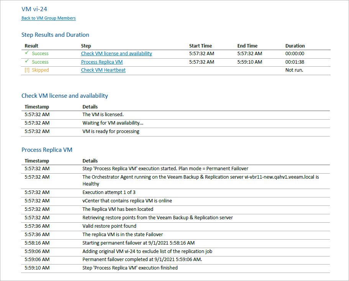Select duration value 00:01:38
The width and height of the screenshot is (349, 281).
click(295, 62)
